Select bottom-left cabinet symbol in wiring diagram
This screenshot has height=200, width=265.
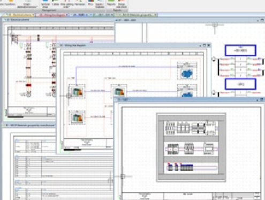(77, 117)
